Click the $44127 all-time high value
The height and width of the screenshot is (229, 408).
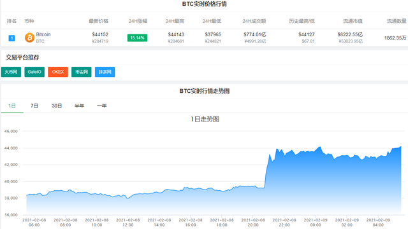point(307,34)
